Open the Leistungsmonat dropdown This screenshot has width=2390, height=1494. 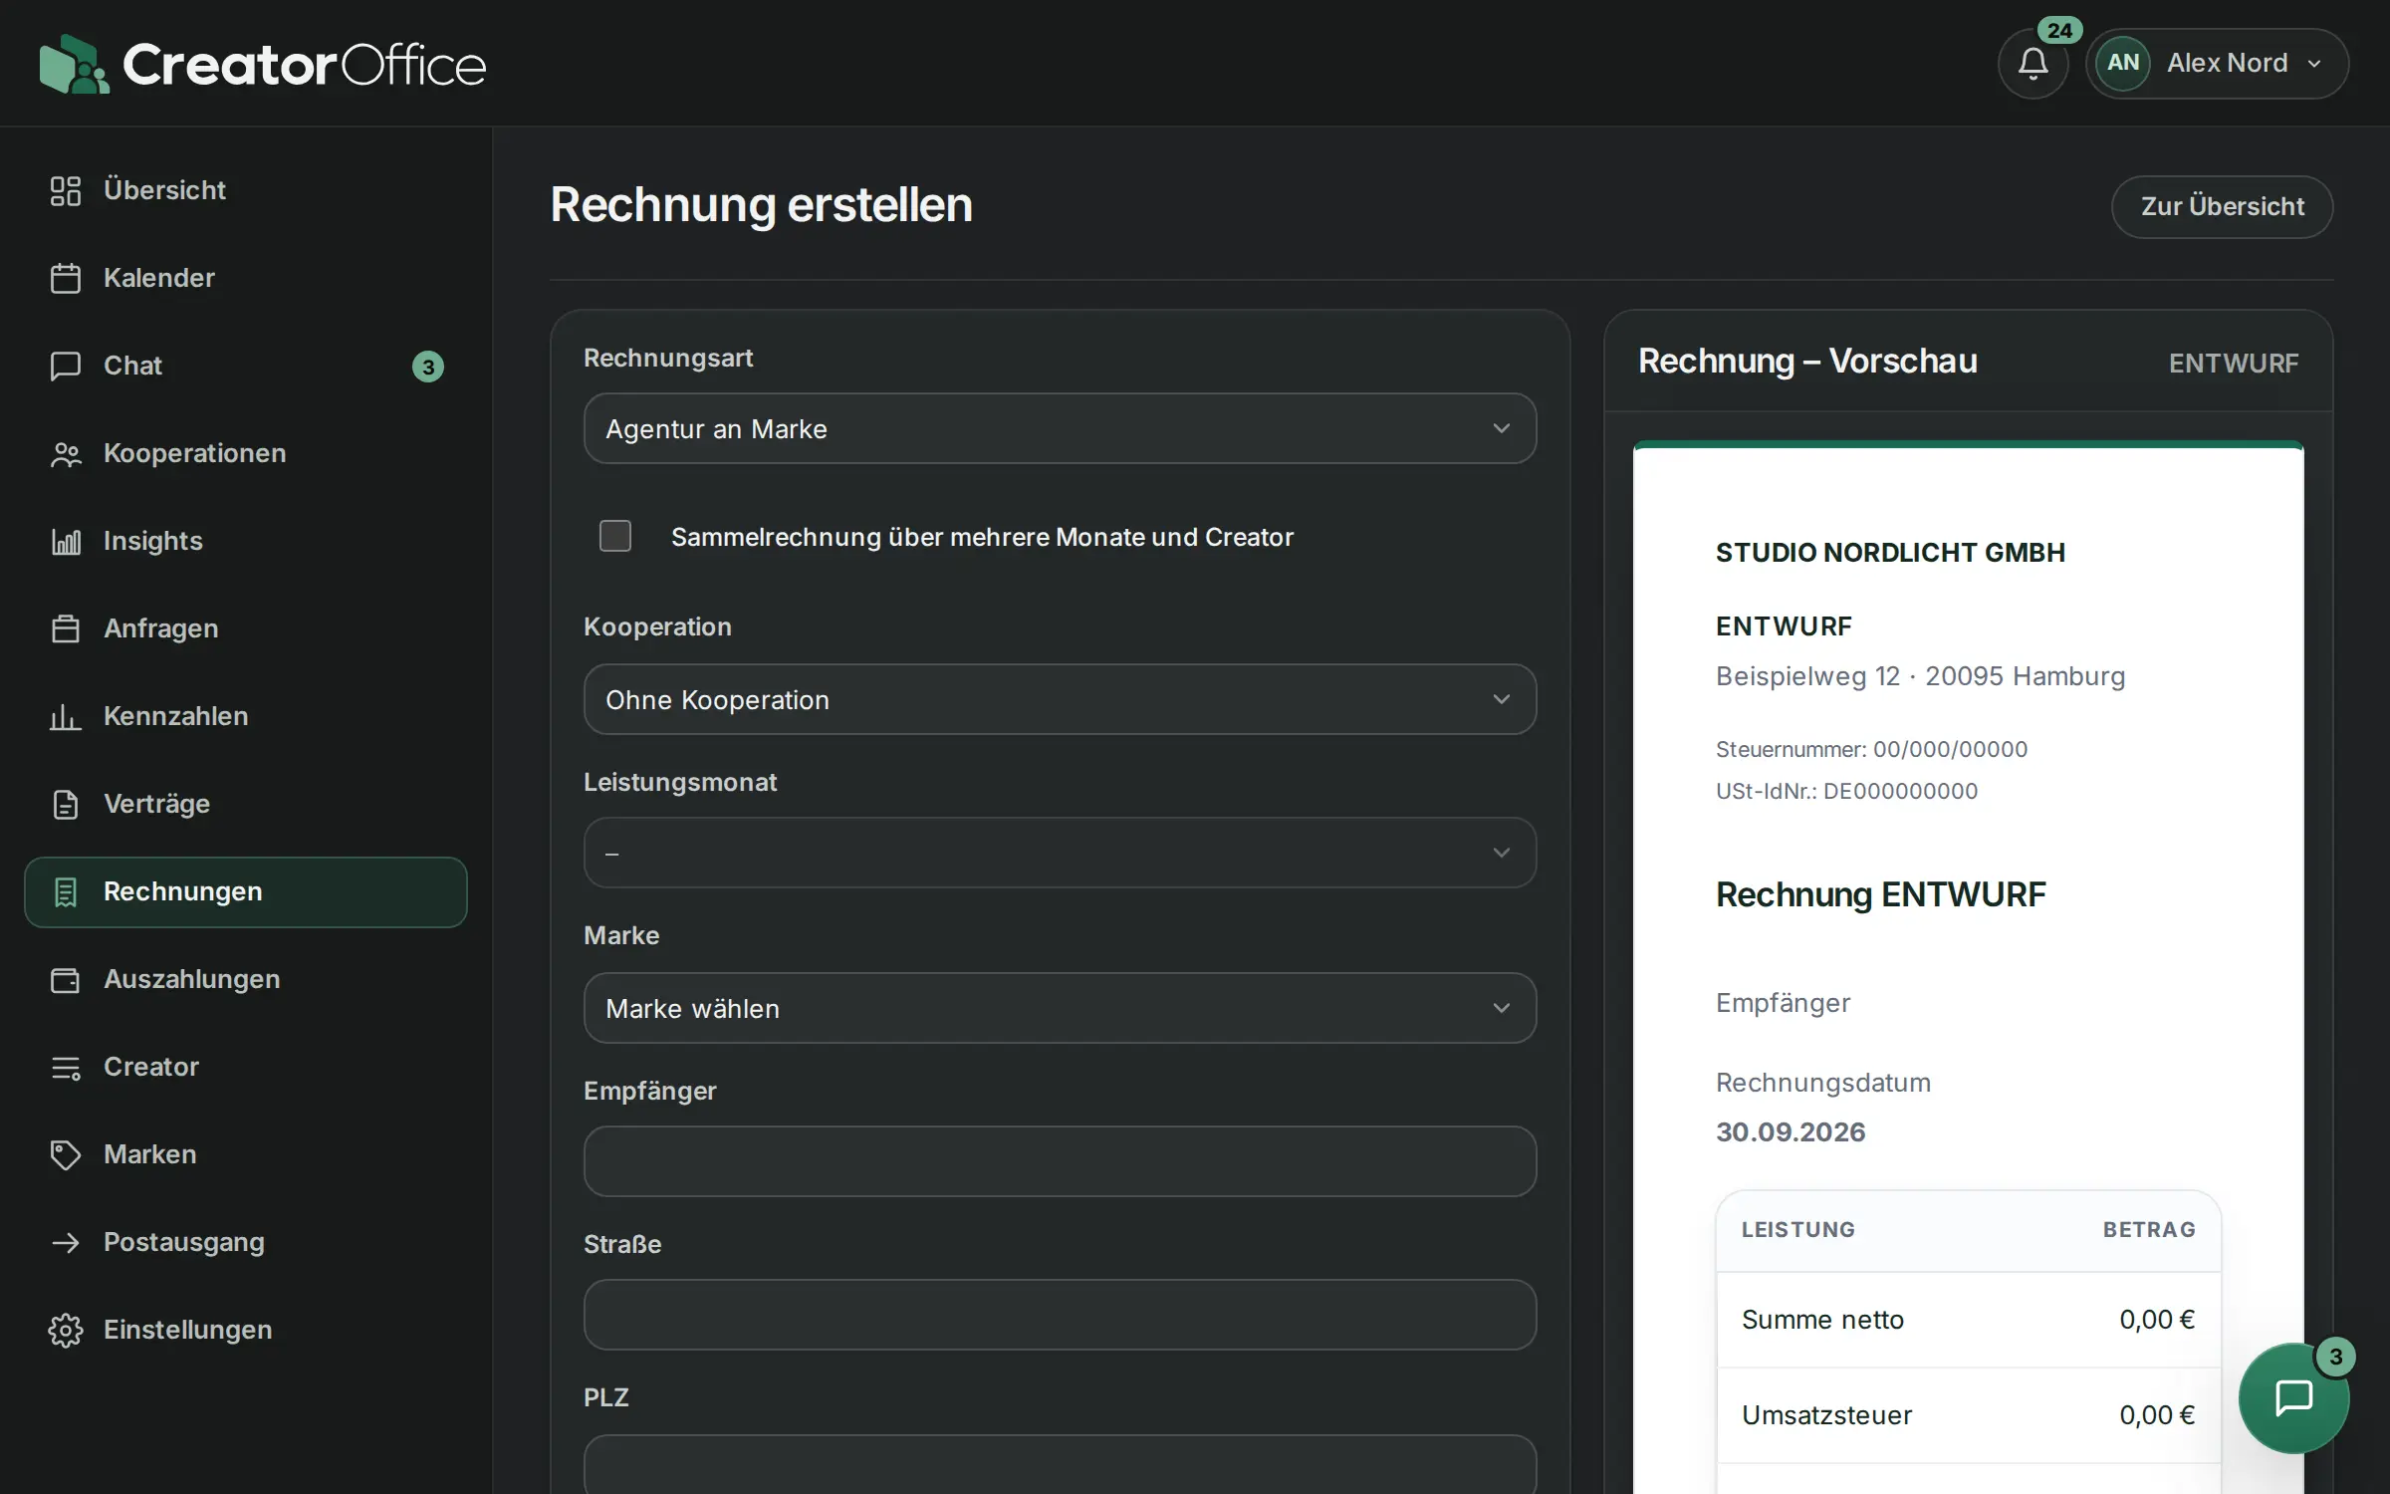point(1060,853)
